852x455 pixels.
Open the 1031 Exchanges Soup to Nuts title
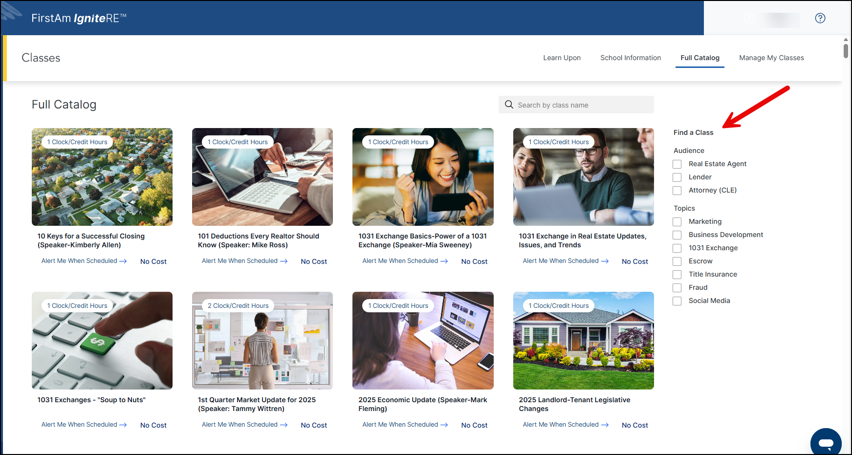pos(91,400)
